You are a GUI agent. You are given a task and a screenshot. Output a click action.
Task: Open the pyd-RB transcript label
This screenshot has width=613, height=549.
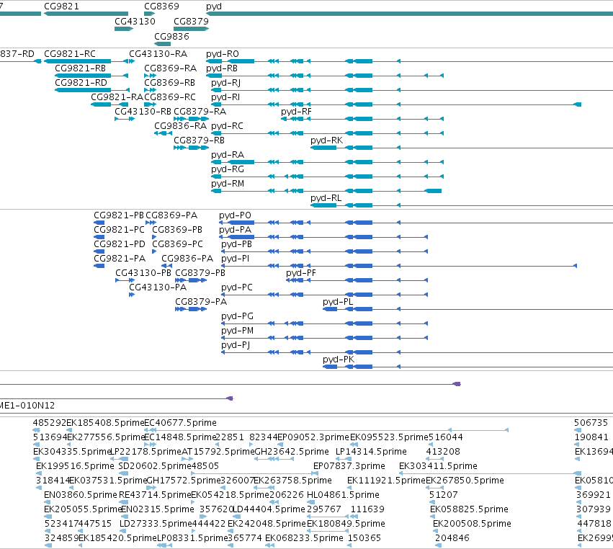pos(222,68)
